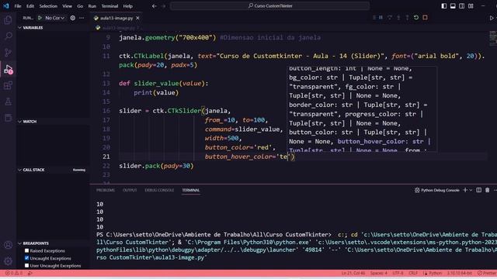Pause the debug session

click(x=381, y=18)
